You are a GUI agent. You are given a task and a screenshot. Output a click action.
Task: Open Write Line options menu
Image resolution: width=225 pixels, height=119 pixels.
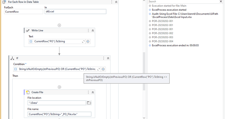[88, 30]
